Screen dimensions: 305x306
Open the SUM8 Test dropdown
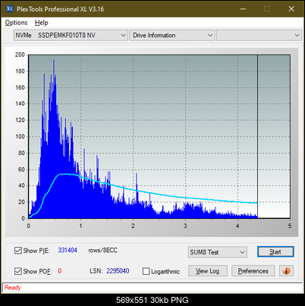pos(218,252)
